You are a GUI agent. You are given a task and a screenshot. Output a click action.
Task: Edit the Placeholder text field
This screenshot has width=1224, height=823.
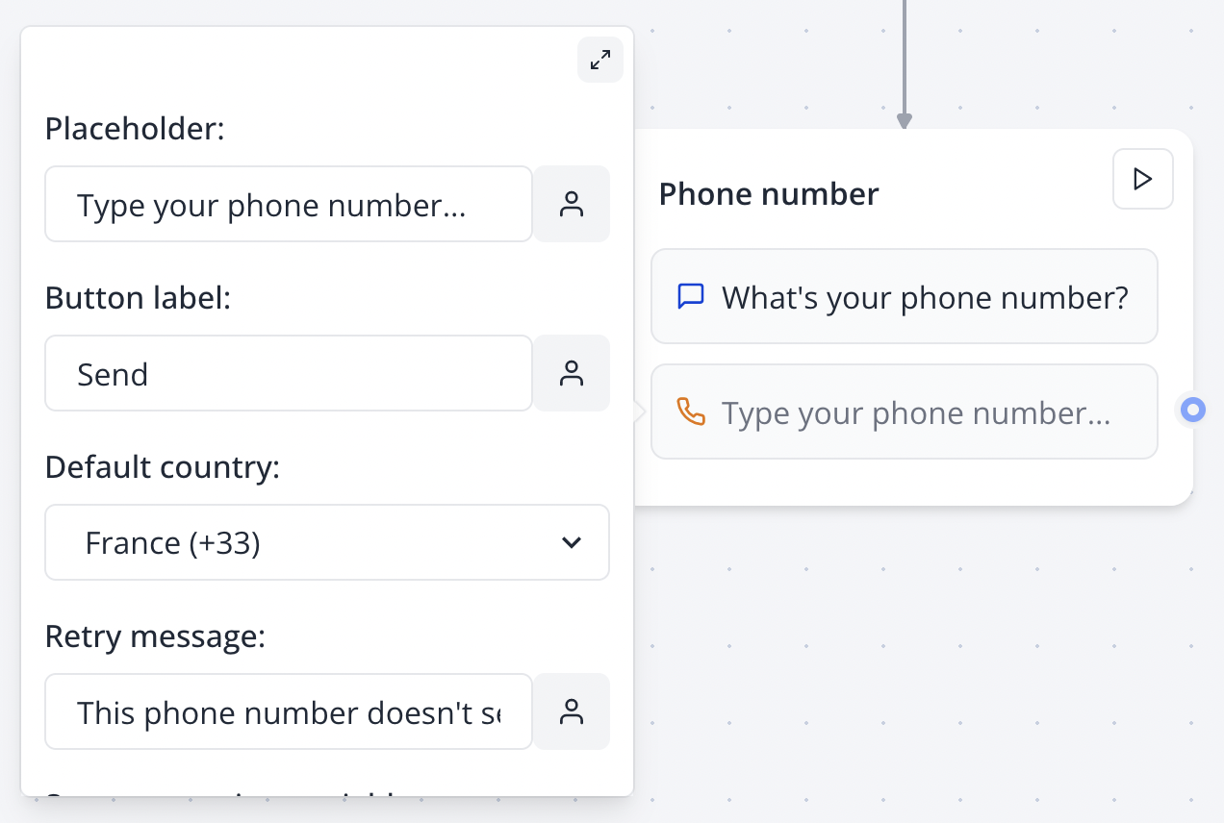[x=289, y=204]
